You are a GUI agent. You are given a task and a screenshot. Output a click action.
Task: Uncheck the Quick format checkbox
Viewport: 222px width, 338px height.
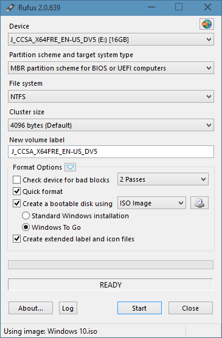[17, 191]
